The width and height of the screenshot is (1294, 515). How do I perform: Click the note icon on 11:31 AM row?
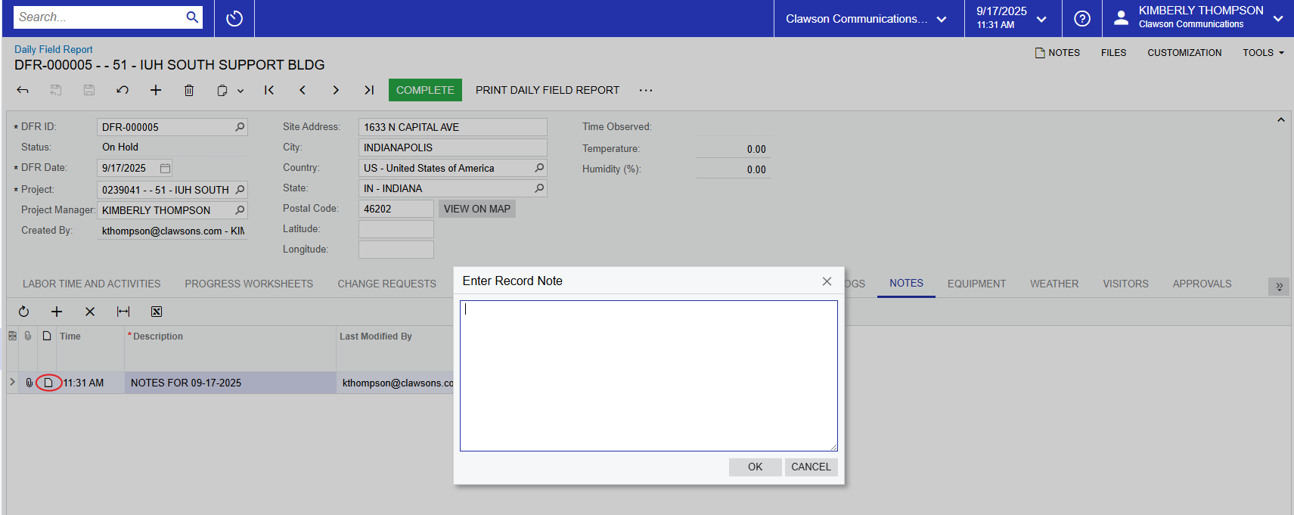[48, 383]
